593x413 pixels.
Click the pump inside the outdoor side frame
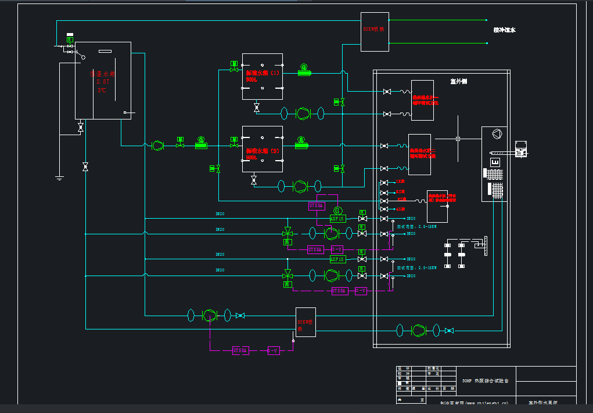(x=418, y=331)
